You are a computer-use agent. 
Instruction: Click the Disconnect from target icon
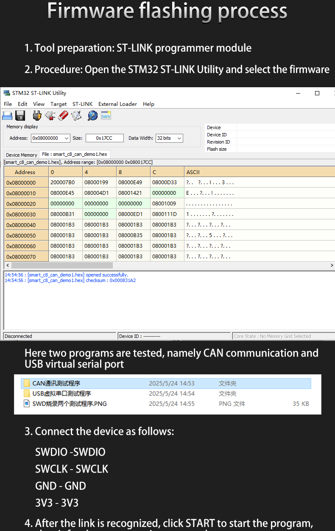pos(50,115)
